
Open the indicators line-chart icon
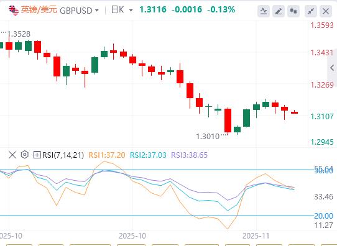(x=264, y=11)
